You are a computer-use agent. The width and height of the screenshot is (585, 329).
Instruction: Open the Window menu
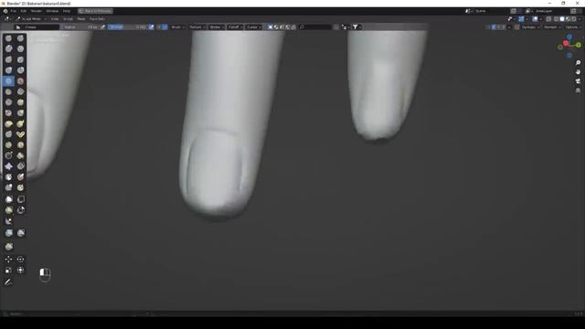pos(52,11)
